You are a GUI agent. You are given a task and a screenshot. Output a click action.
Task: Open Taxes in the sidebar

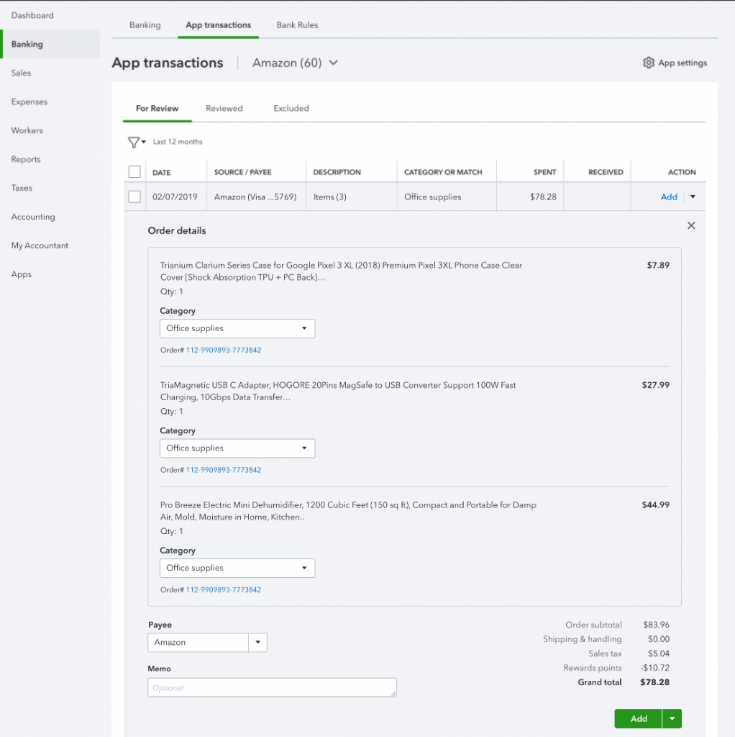[x=22, y=188]
